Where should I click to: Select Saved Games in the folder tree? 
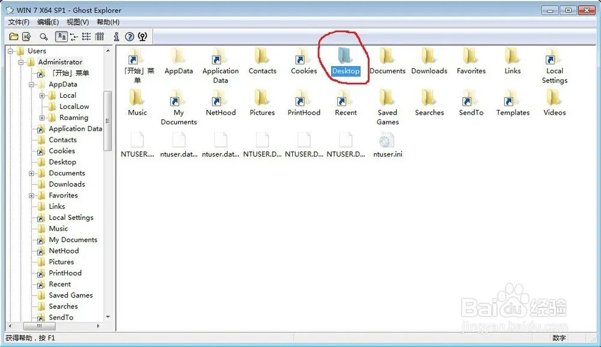pyautogui.click(x=70, y=295)
